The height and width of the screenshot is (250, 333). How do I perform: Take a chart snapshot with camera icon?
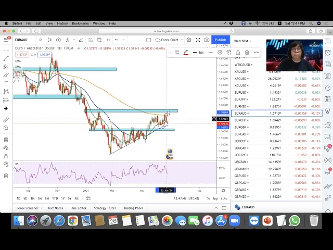207,40
